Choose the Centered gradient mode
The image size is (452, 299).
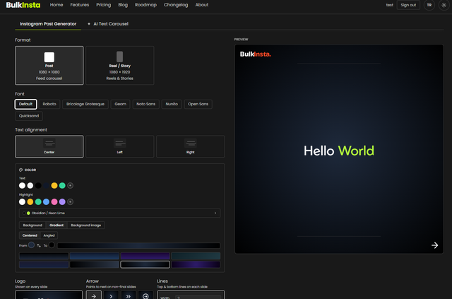[30, 235]
